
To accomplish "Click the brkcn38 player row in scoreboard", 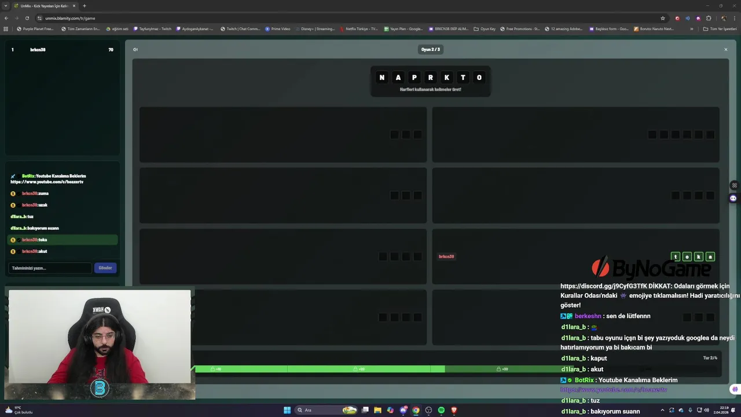I will (x=62, y=50).
